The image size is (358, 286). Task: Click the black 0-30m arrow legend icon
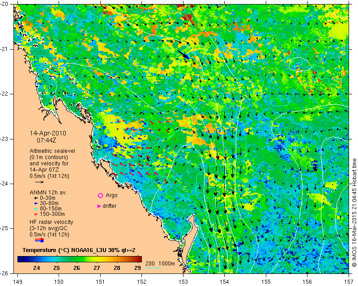[36, 198]
